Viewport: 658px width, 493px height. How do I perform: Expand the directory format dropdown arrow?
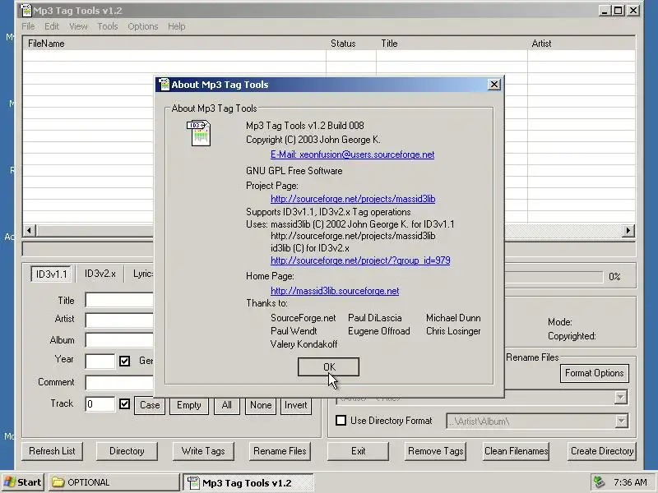(x=621, y=421)
